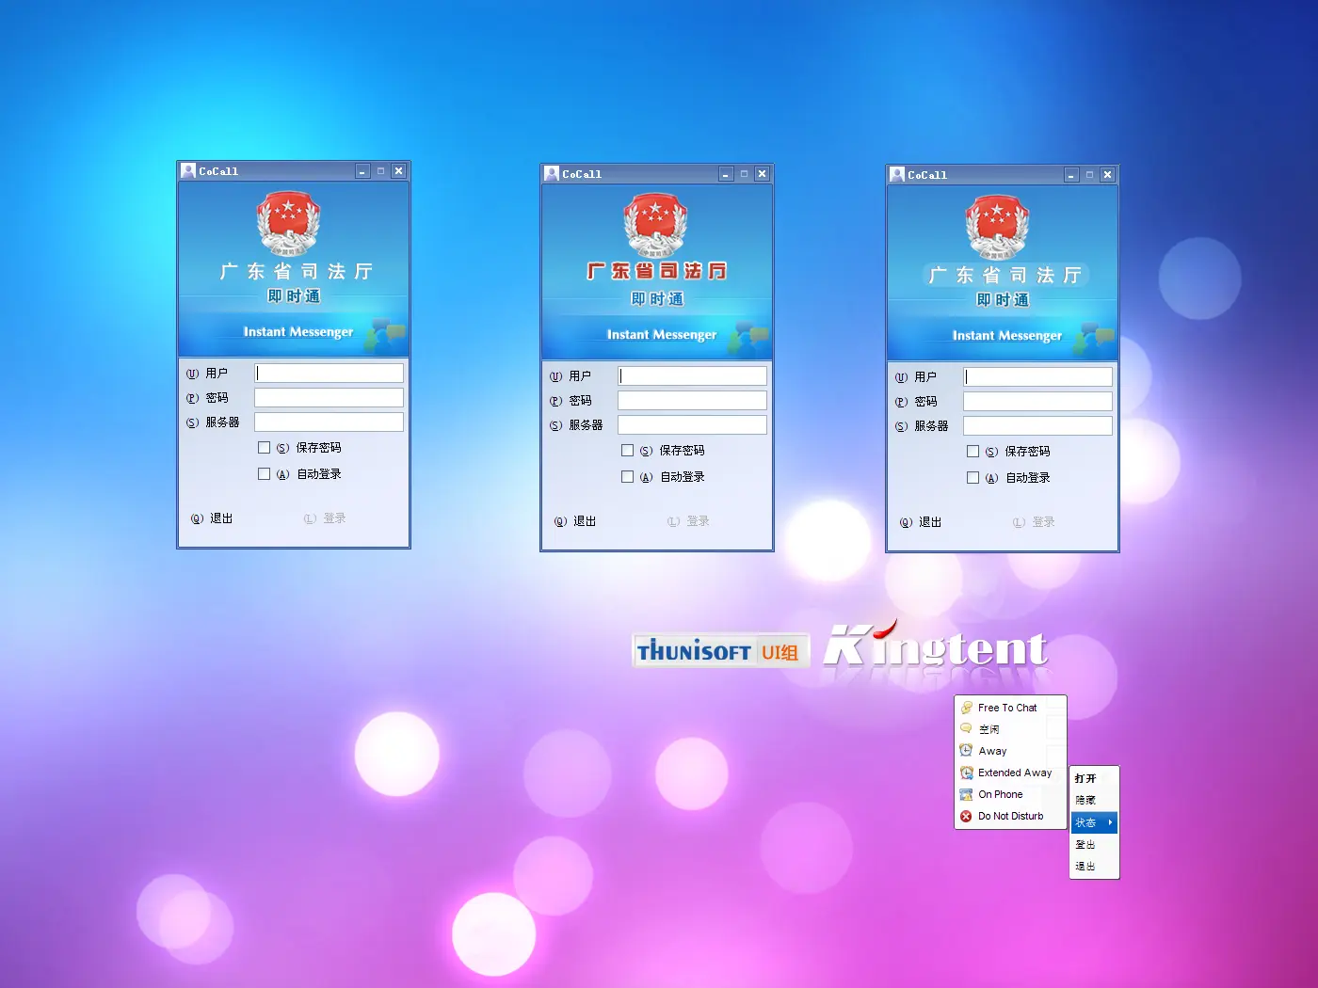Choose 隐藏 from the tray context menu

pos(1086,800)
